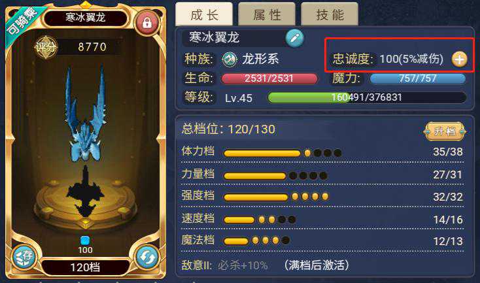Switch to the 属性 tab
480x283 pixels.
pyautogui.click(x=267, y=14)
